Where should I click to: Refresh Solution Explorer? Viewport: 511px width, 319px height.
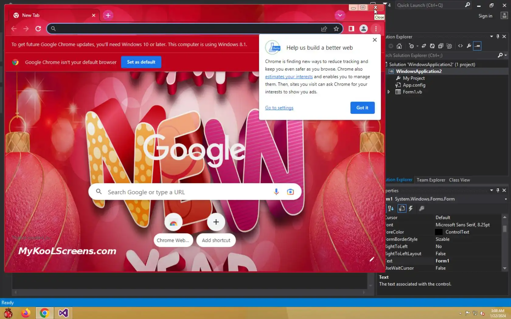(x=432, y=46)
